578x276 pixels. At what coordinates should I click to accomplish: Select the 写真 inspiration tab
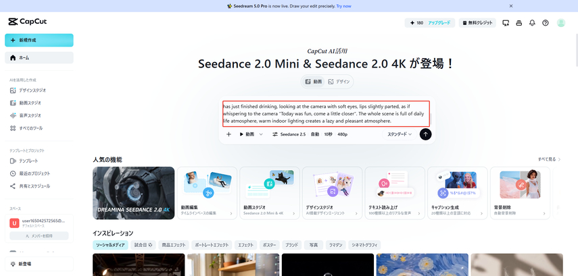(314, 245)
